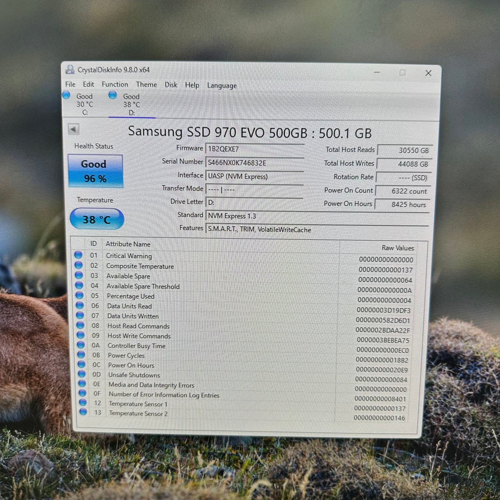Select the Data Units Written row
This screenshot has height=500, width=500.
point(243,316)
